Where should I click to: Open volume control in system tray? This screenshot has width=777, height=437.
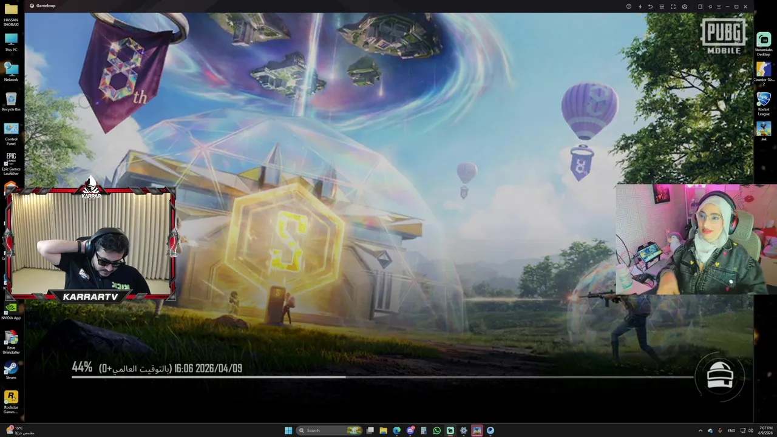coord(750,430)
